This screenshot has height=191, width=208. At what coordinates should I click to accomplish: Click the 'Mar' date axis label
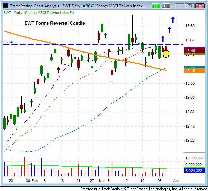[102, 181]
